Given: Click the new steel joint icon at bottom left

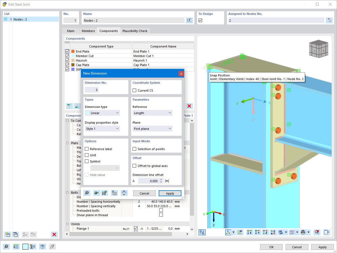Looking at the screenshot, I should point(7,234).
